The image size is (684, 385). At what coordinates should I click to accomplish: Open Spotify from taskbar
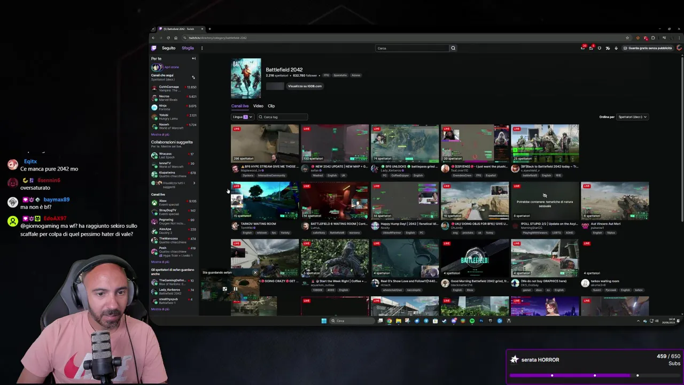(472, 321)
